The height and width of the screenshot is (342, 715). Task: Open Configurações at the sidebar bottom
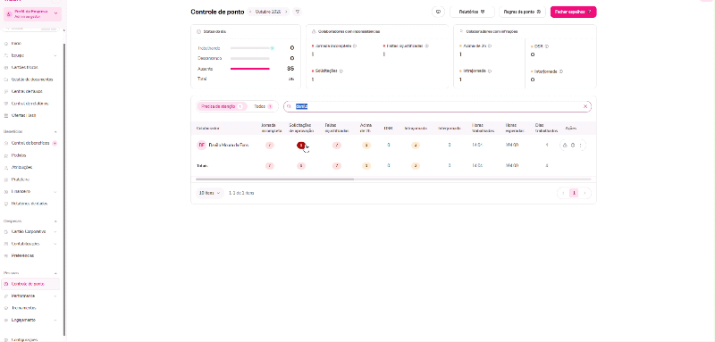click(x=24, y=339)
